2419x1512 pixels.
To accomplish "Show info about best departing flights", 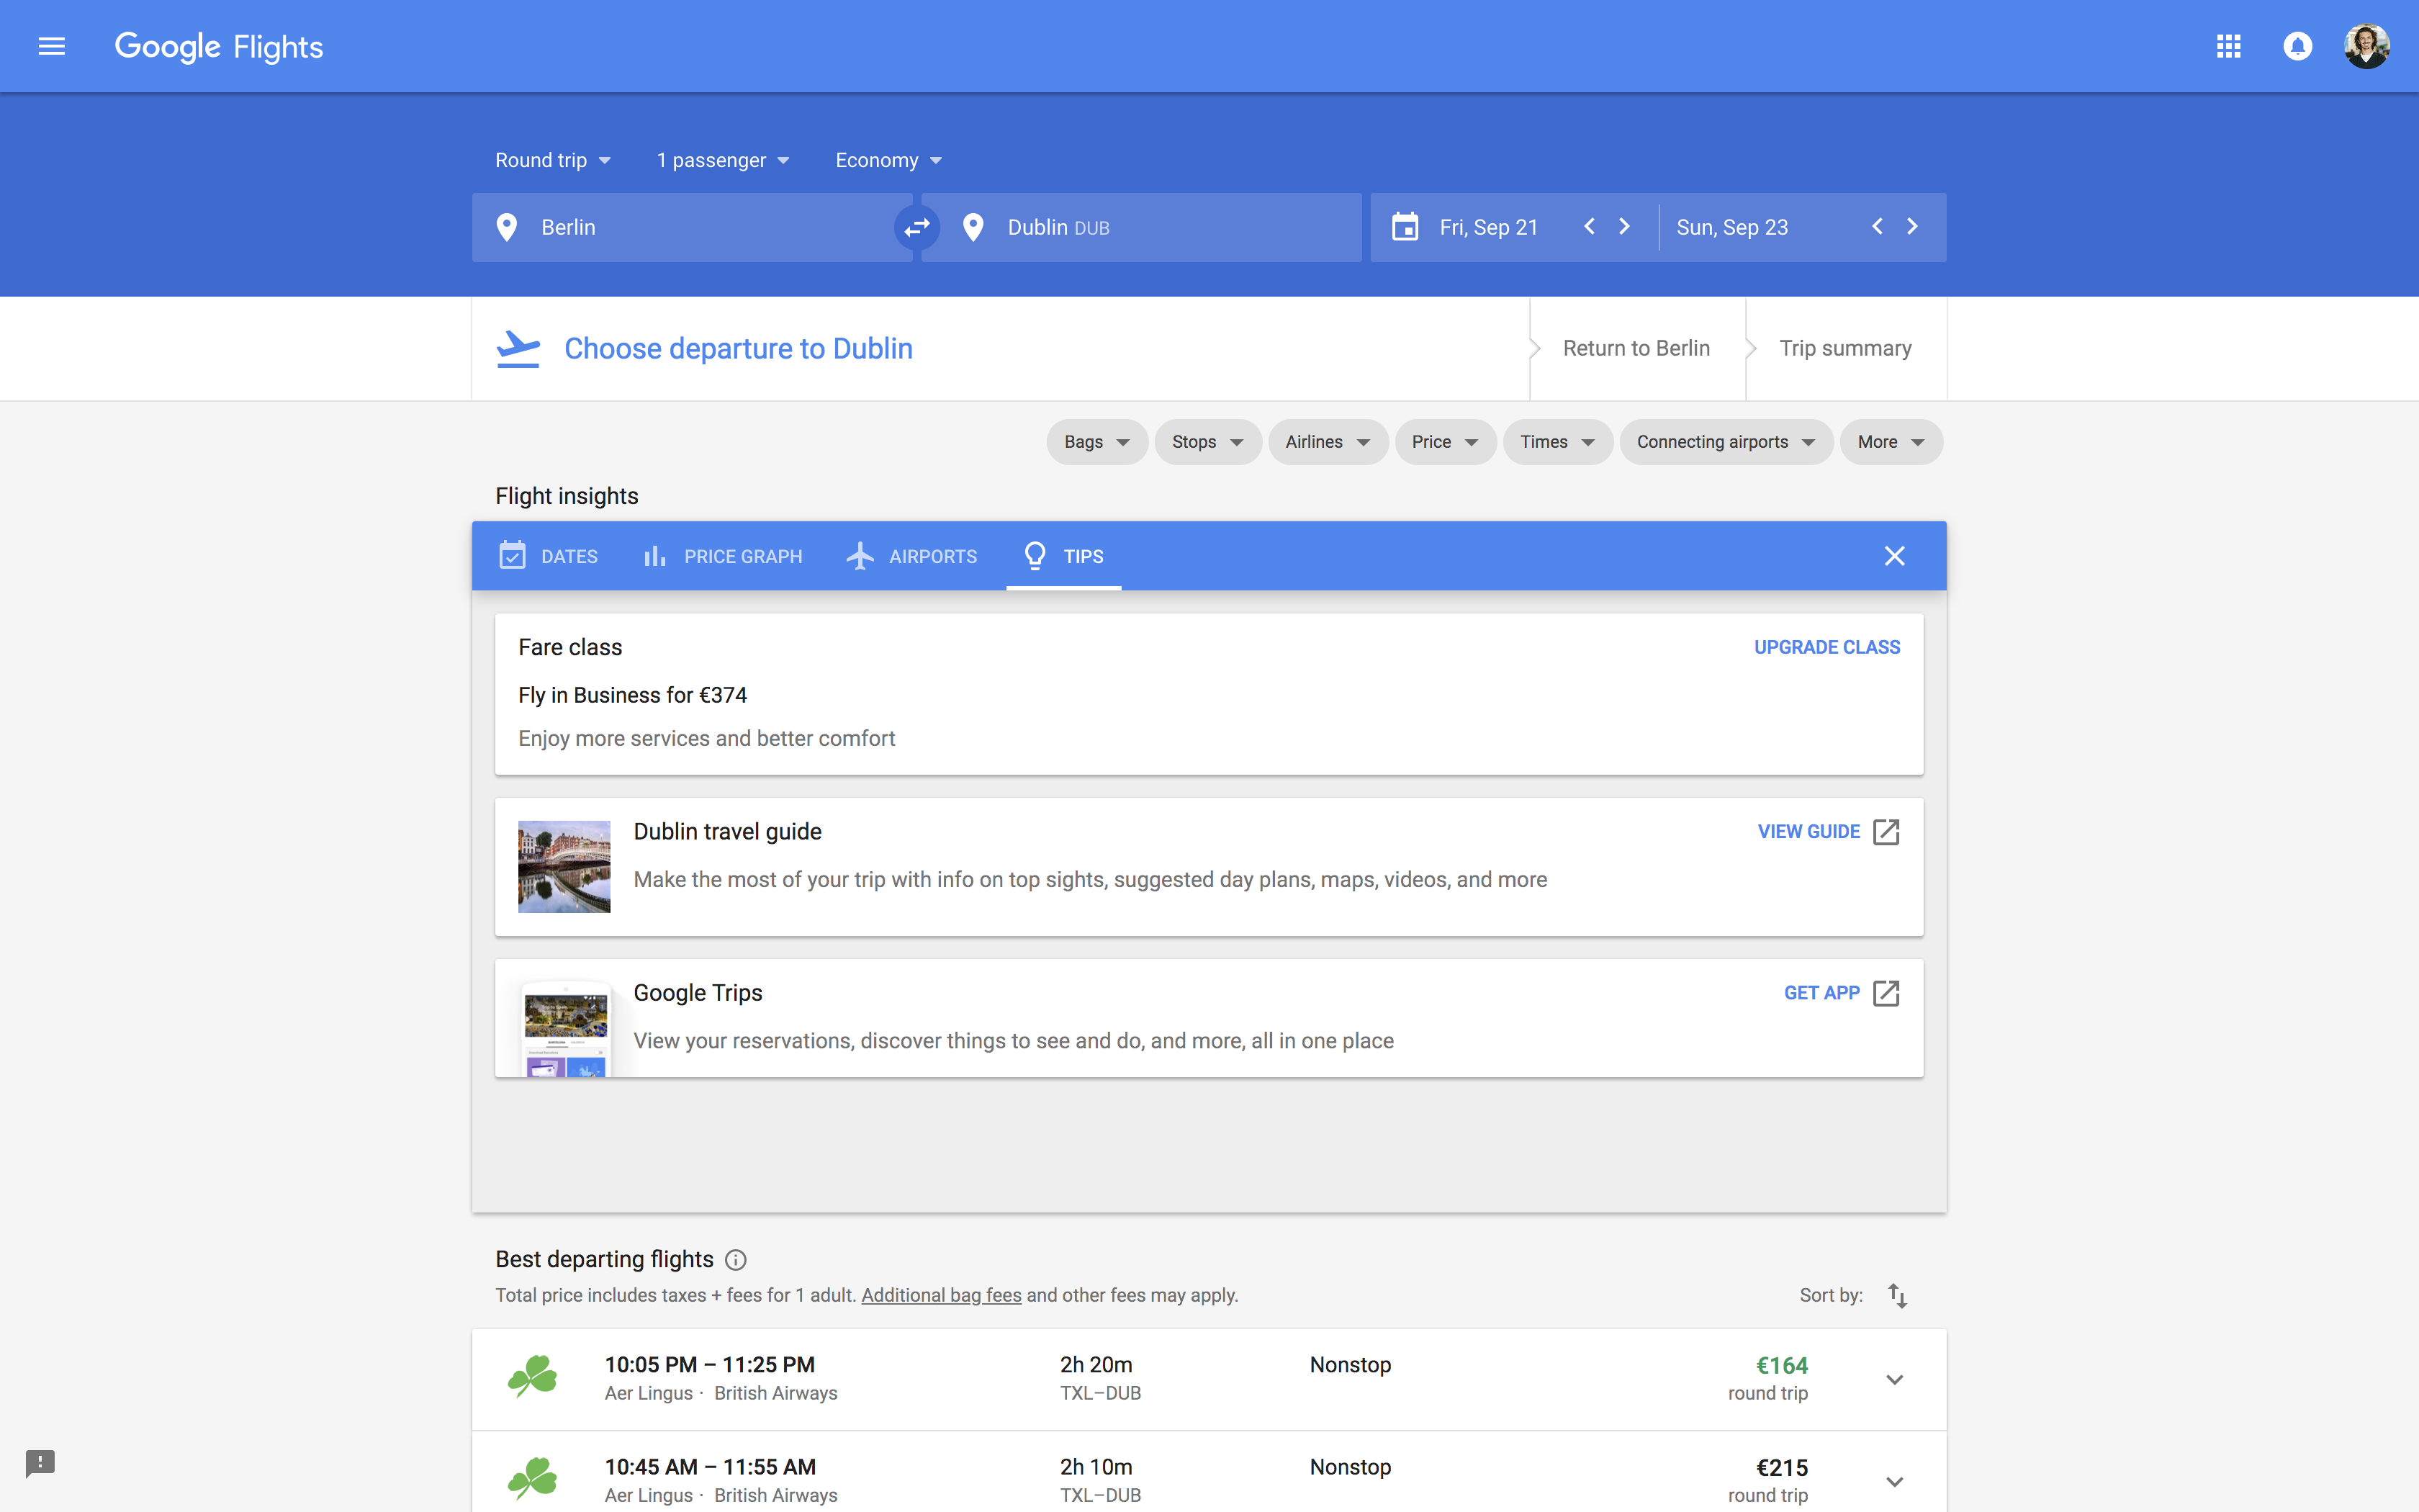I will click(736, 1260).
